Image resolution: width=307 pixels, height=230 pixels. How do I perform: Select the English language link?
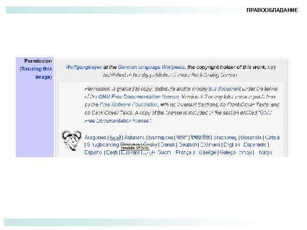pos(232,145)
